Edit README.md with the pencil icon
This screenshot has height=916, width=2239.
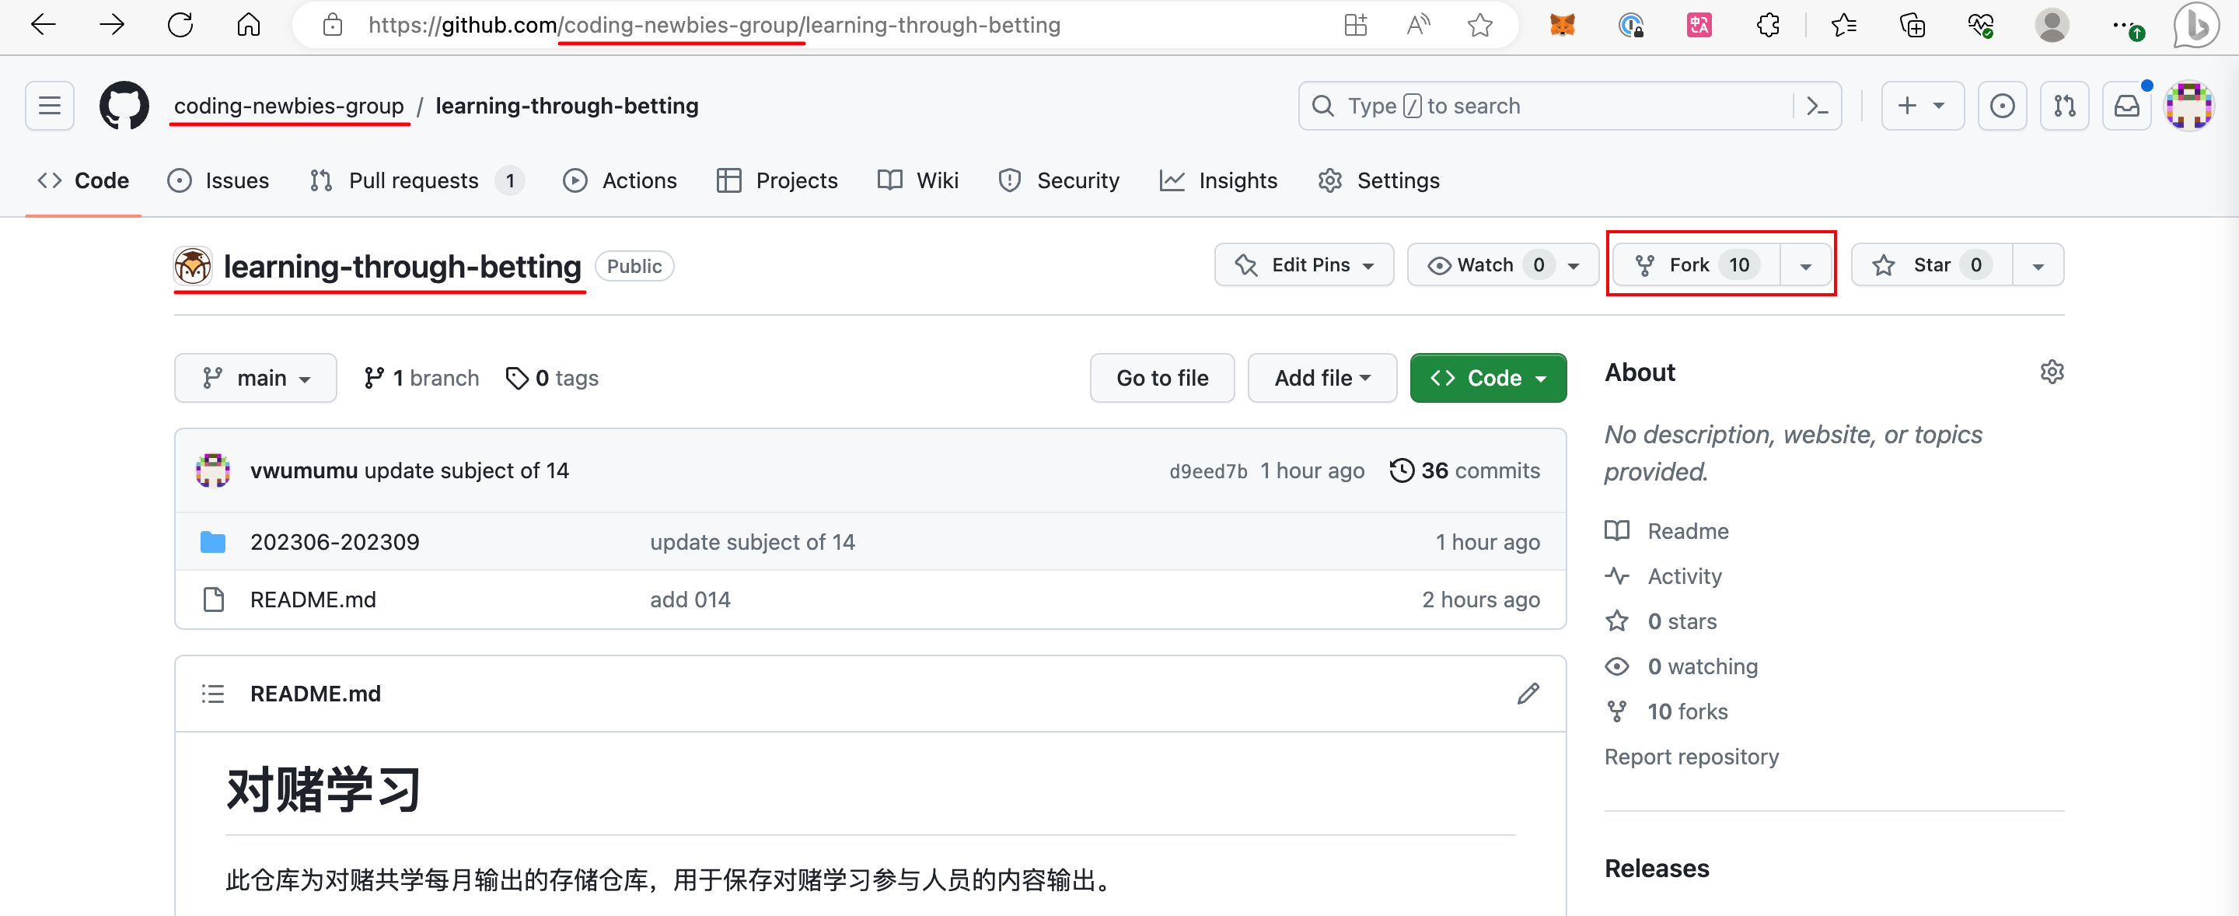(1527, 694)
